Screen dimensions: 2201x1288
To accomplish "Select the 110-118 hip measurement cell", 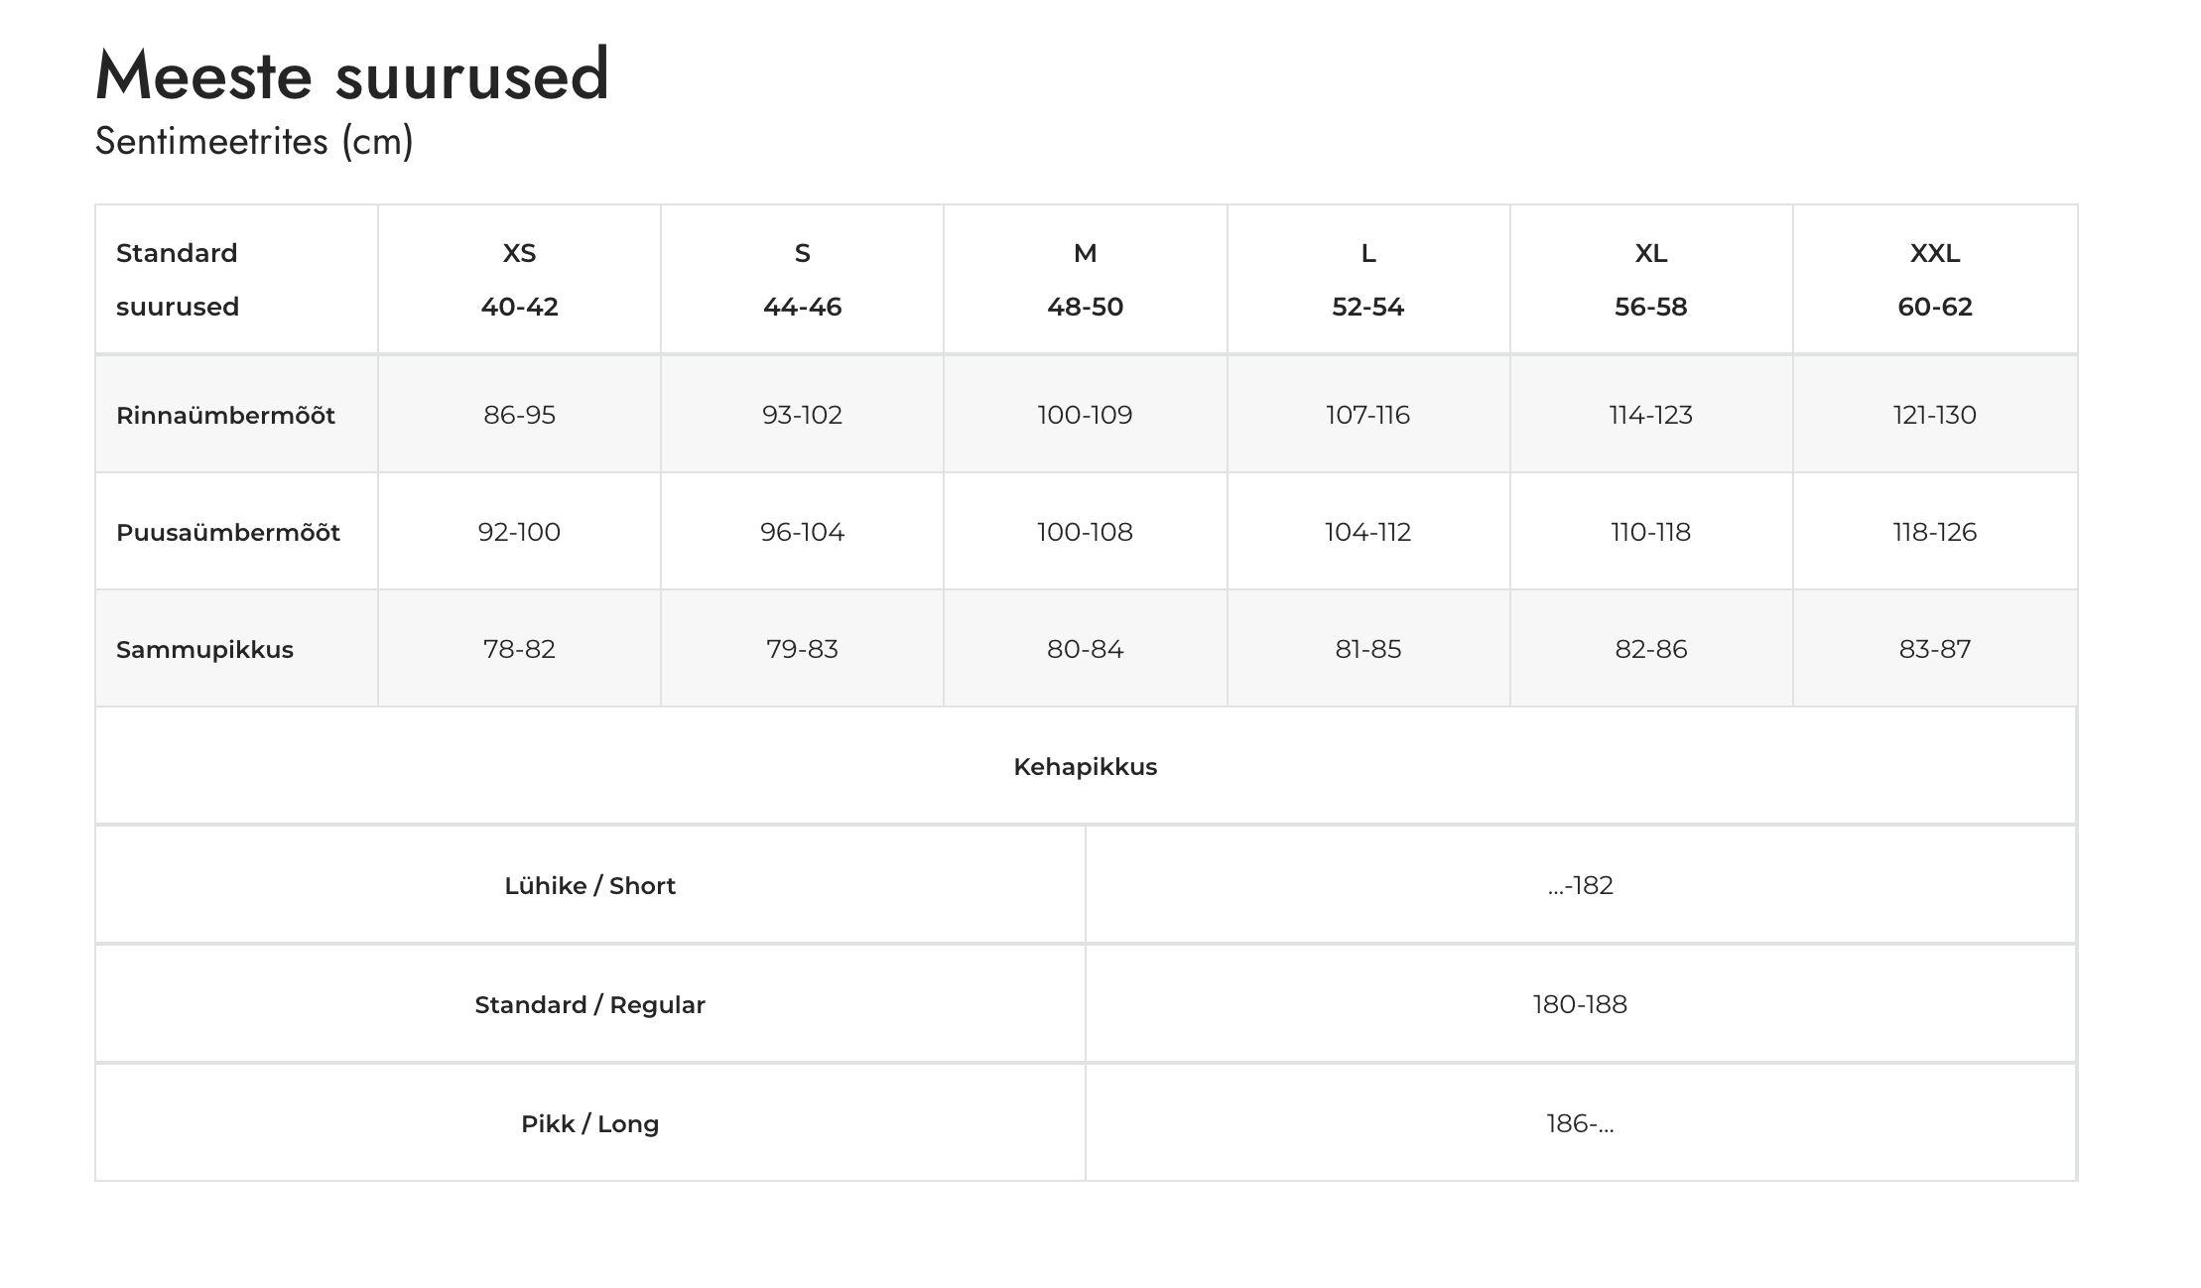I will click(1650, 532).
